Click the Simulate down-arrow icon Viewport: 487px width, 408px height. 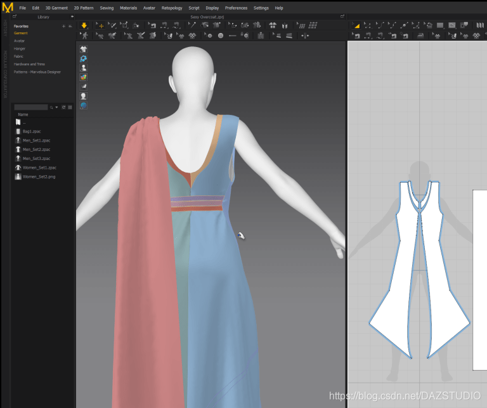point(84,25)
